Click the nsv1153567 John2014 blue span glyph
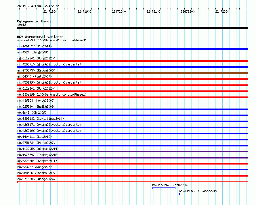The image size is (256, 205). tap(164, 188)
